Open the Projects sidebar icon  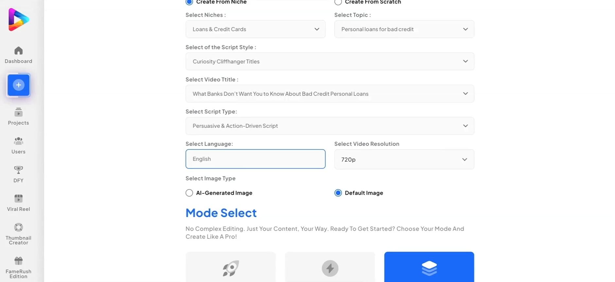18,112
